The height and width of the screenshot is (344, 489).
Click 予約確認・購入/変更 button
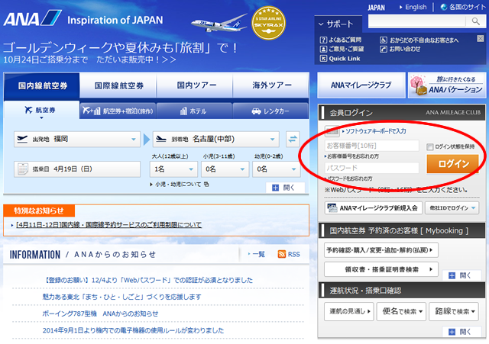(x=381, y=250)
